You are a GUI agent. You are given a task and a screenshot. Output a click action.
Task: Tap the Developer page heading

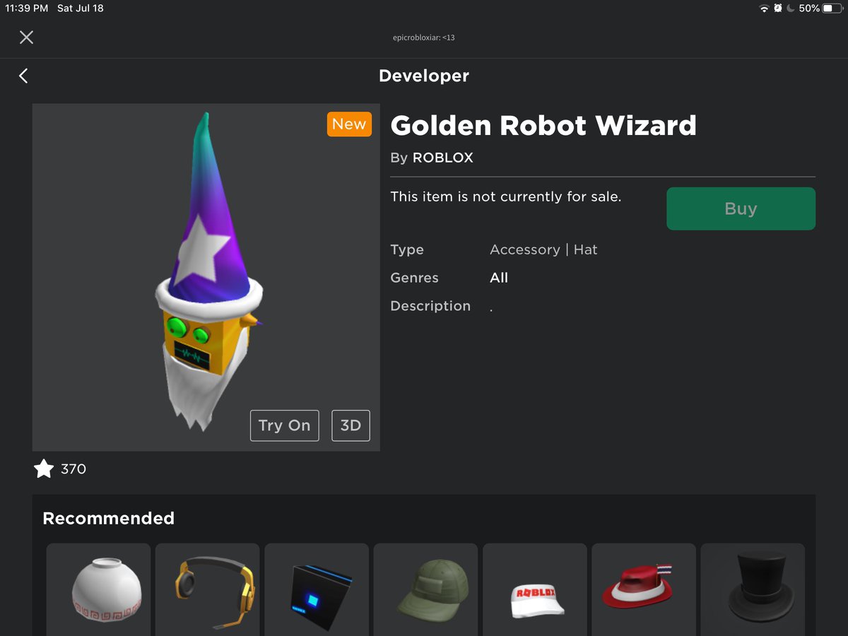[x=424, y=76]
